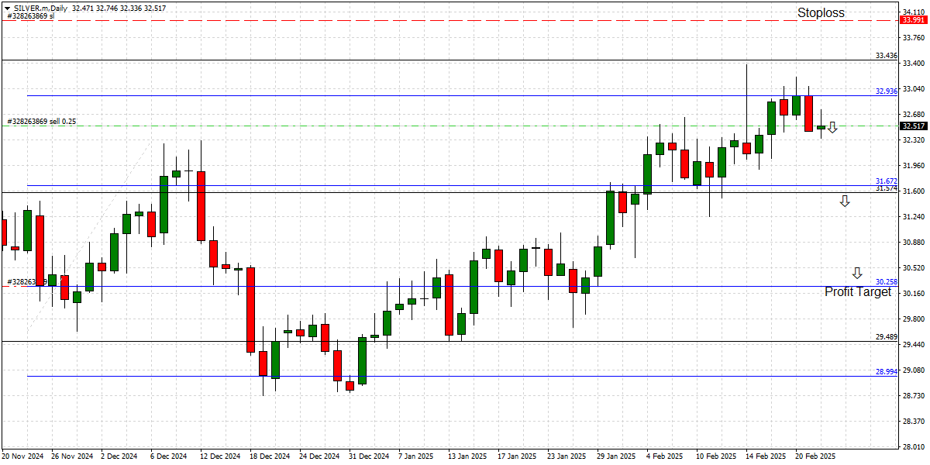This screenshot has width=930, height=465.
Task: Click the black 32.517 current price tag
Action: (913, 126)
